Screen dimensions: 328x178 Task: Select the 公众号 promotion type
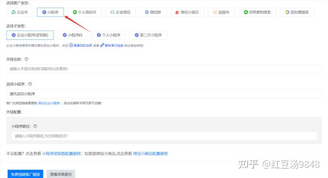[x=20, y=12]
